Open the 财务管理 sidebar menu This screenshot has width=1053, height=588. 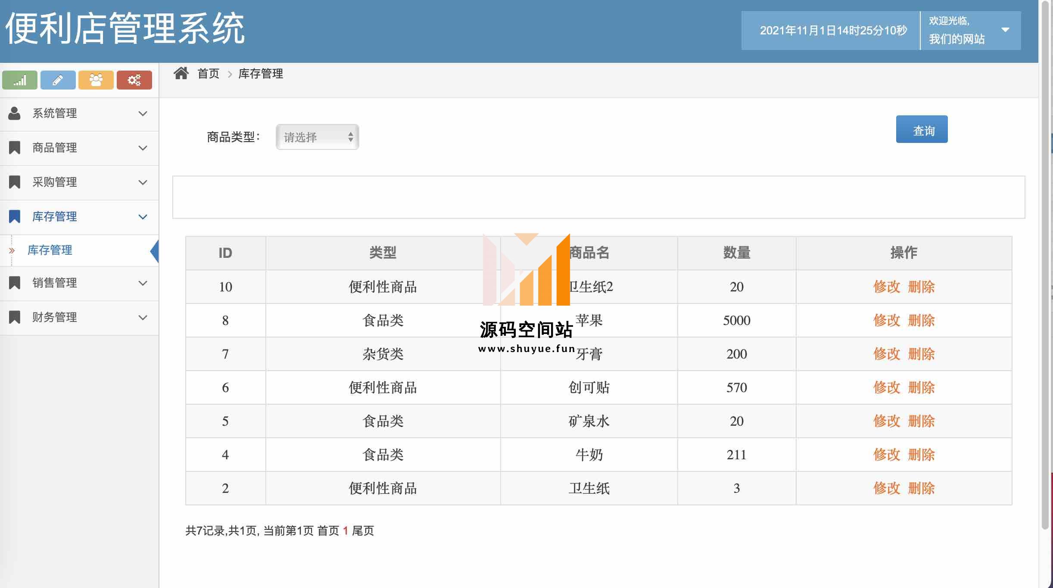[79, 318]
